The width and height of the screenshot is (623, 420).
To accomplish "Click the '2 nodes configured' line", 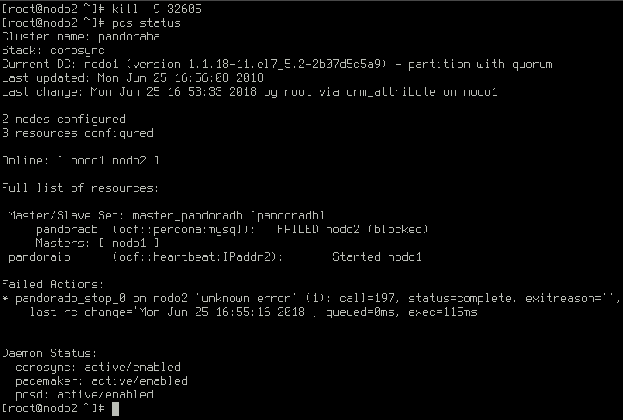I will 64,120.
